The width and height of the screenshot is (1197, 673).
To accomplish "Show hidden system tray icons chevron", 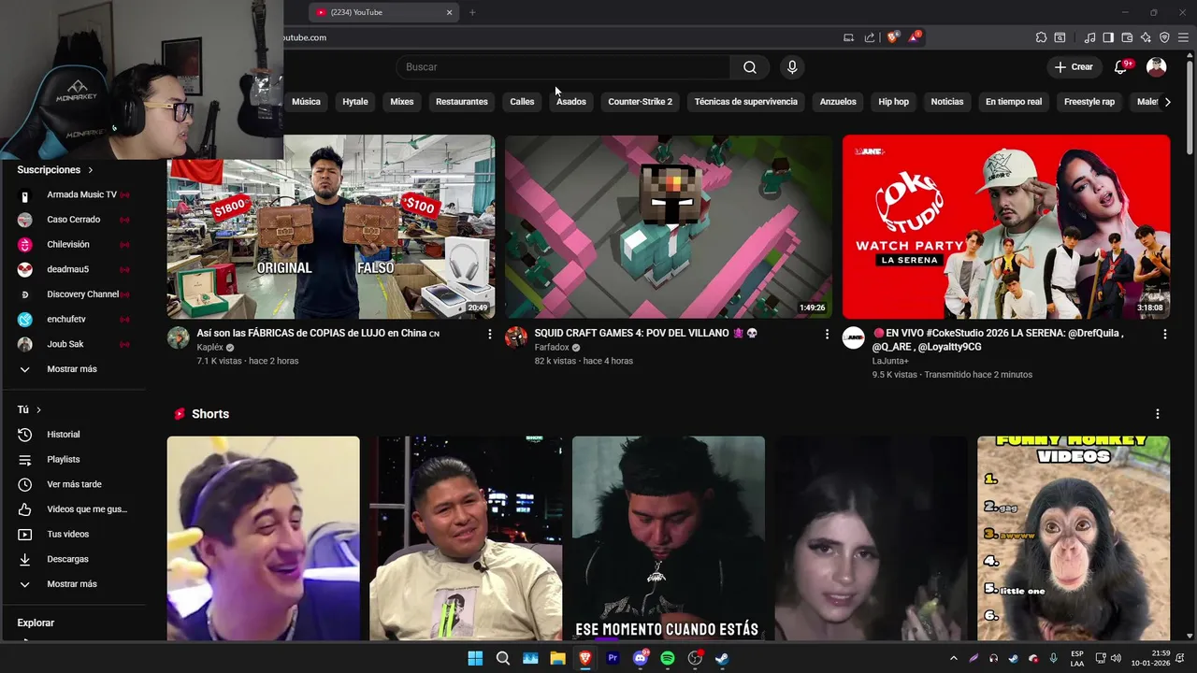I will point(953,658).
